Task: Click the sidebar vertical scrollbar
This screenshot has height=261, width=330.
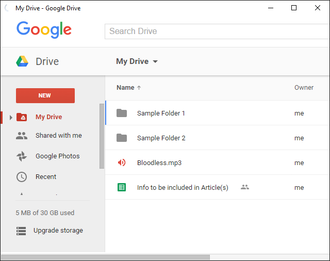Action: coord(102,136)
